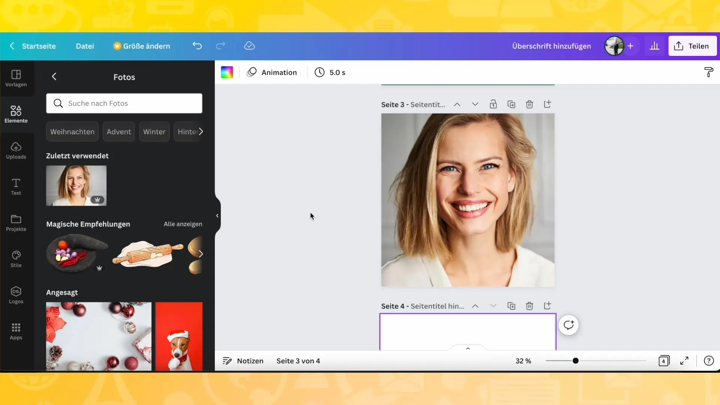720x405 pixels.
Task: Click the 32 % zoom level
Action: click(x=523, y=361)
